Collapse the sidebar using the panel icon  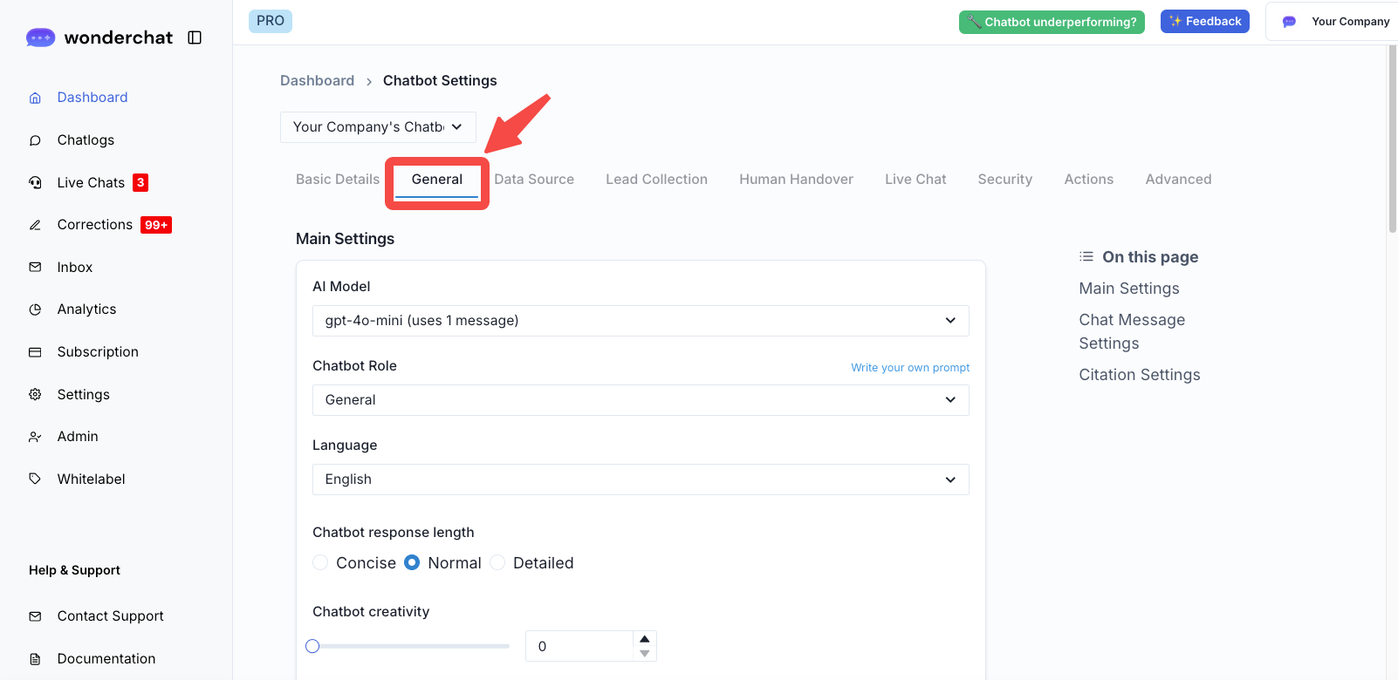195,37
